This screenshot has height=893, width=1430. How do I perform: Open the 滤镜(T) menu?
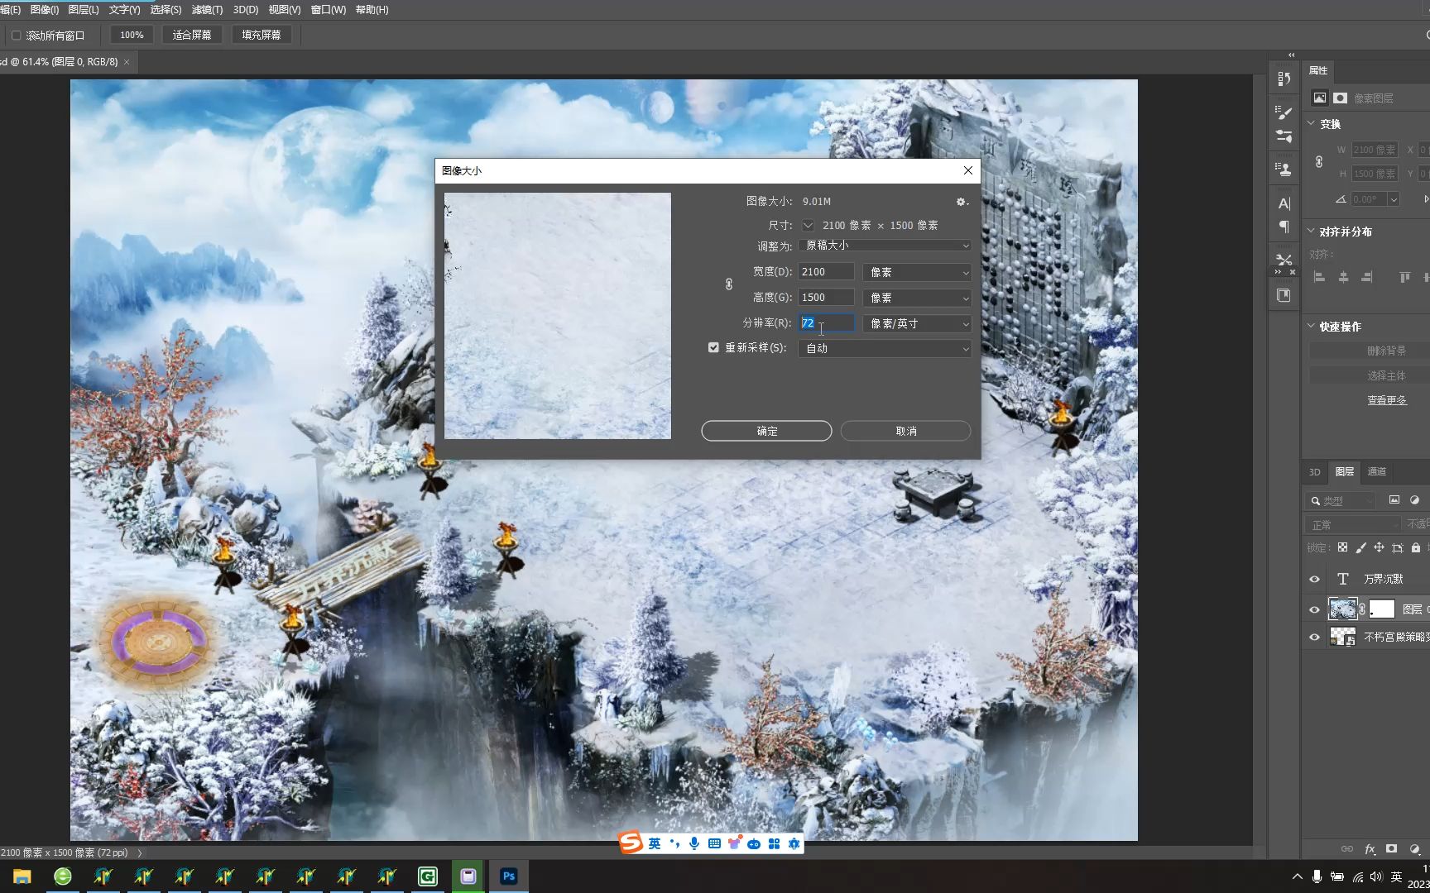tap(207, 9)
